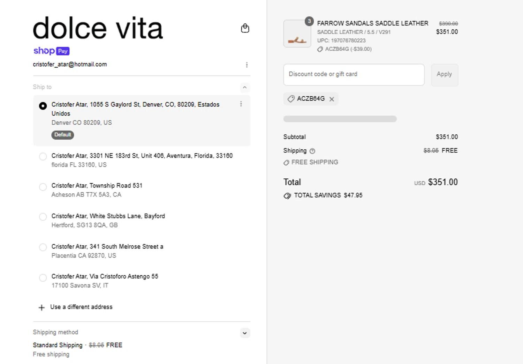523x364 pixels.
Task: Click the Acheson AB T7X 5A3, CA line
Action: 86,195
